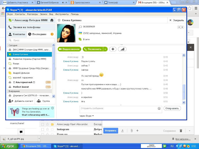Open через Skype send-method dropdown
This screenshot has width=199, height=149.
87,116
